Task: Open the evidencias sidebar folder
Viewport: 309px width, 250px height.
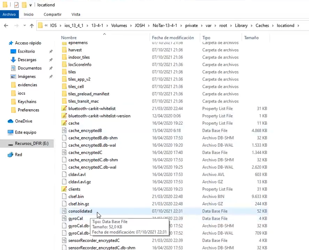Action: [x=28, y=85]
